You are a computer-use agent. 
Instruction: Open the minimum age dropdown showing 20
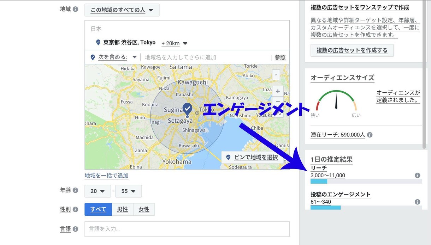98,191
